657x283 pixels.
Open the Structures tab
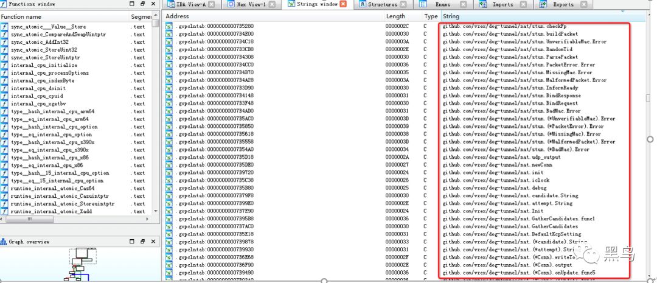point(383,5)
